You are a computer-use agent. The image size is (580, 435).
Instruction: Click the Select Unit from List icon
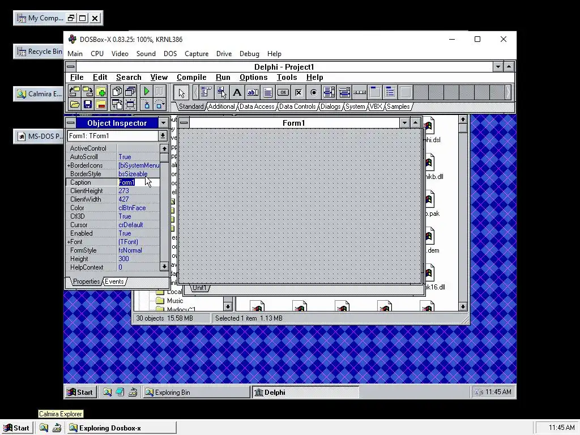[117, 91]
